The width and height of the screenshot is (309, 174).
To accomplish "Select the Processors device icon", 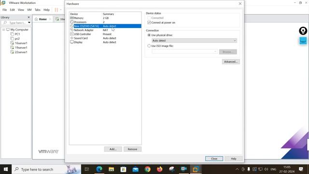I will 72,22.
